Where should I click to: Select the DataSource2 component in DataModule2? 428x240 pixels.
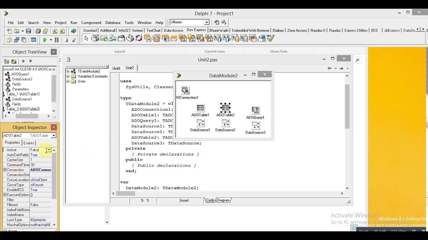225,123
